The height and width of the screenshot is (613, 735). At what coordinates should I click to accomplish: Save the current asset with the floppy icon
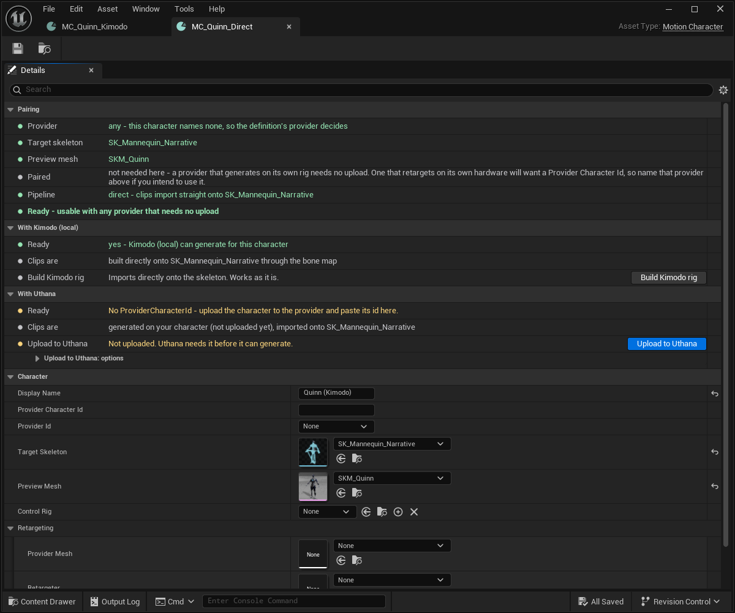18,48
